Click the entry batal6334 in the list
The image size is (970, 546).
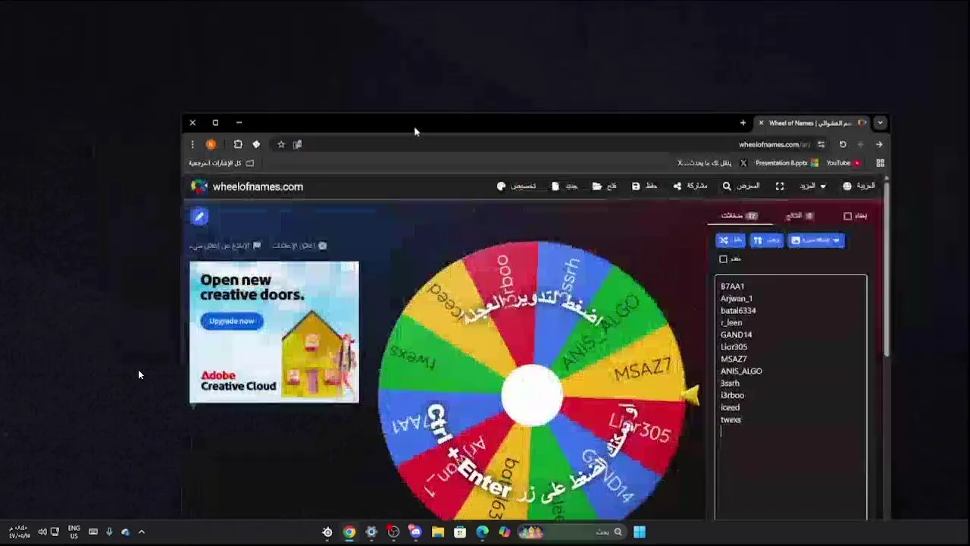[738, 311]
